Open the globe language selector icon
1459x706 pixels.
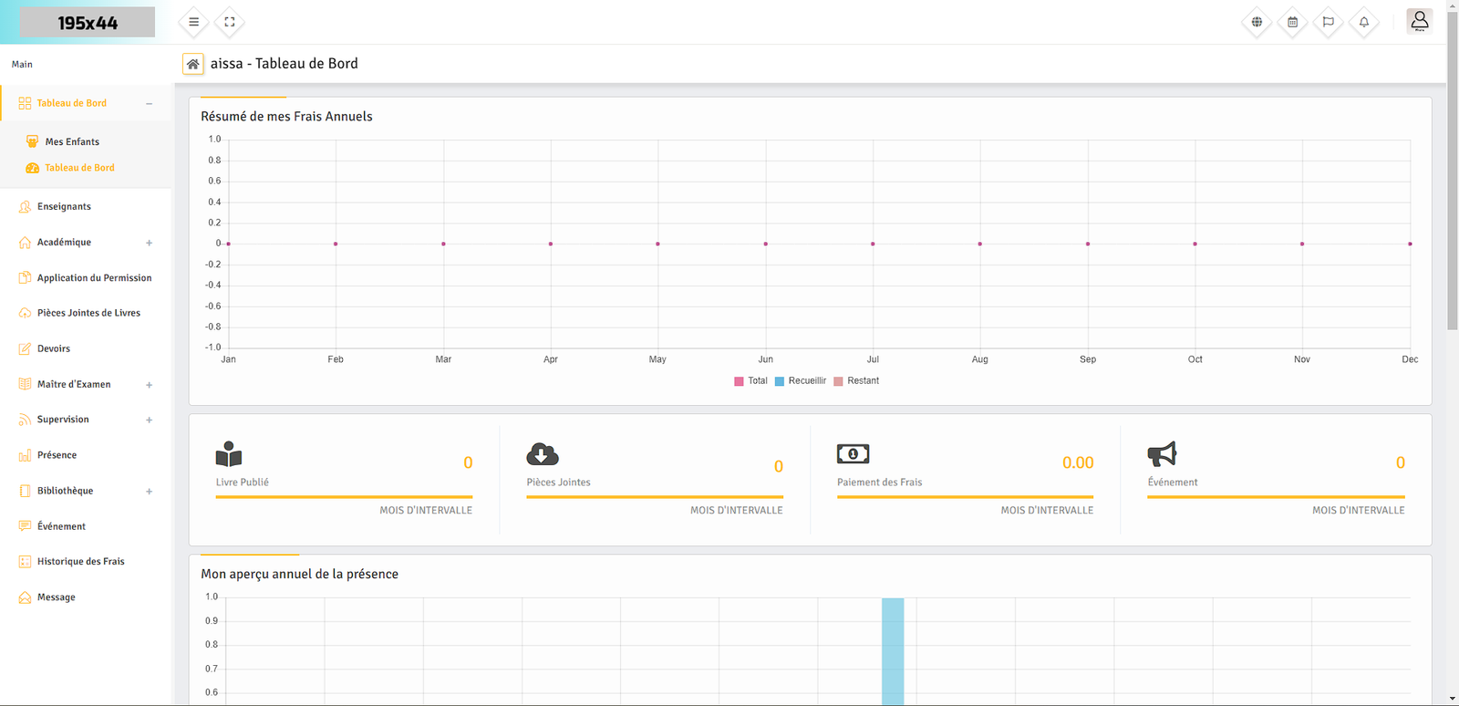[1257, 22]
